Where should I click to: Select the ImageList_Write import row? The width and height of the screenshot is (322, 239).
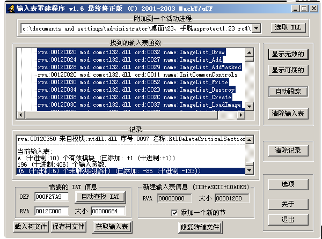(133, 82)
